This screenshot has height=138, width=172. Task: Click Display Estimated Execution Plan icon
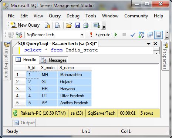click(141, 35)
